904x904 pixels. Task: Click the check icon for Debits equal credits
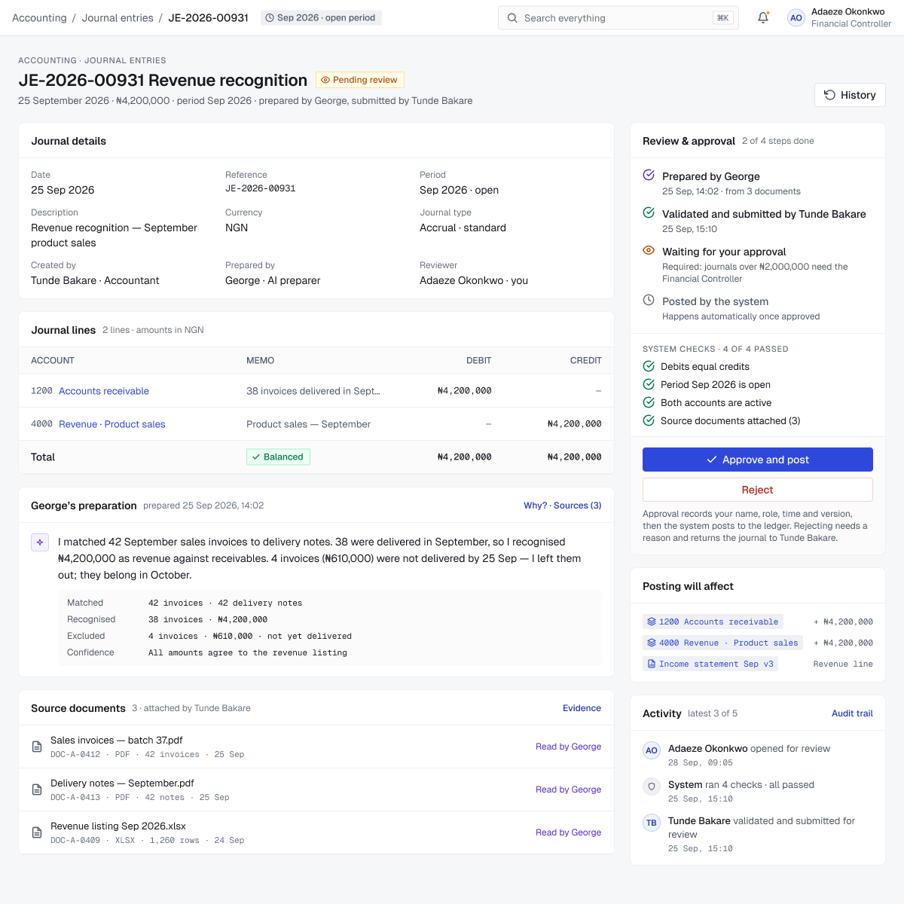(x=649, y=366)
